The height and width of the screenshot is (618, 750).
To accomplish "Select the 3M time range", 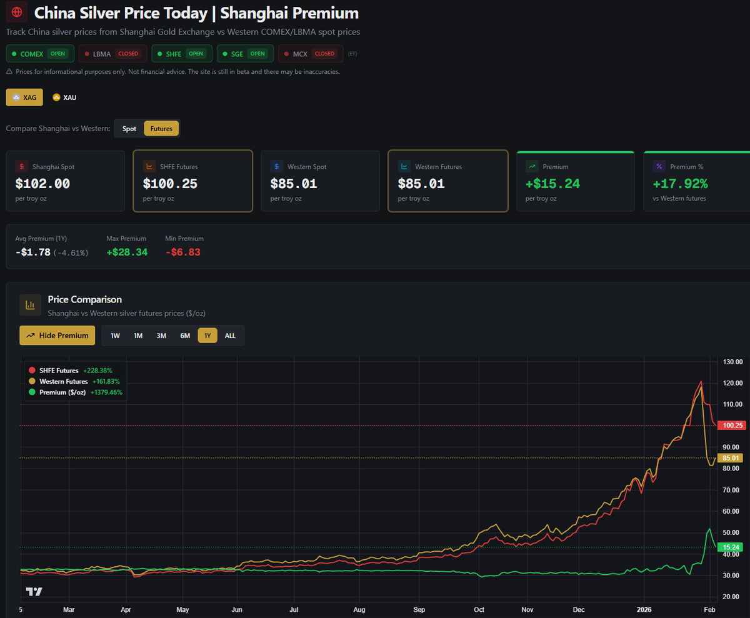I will point(161,336).
